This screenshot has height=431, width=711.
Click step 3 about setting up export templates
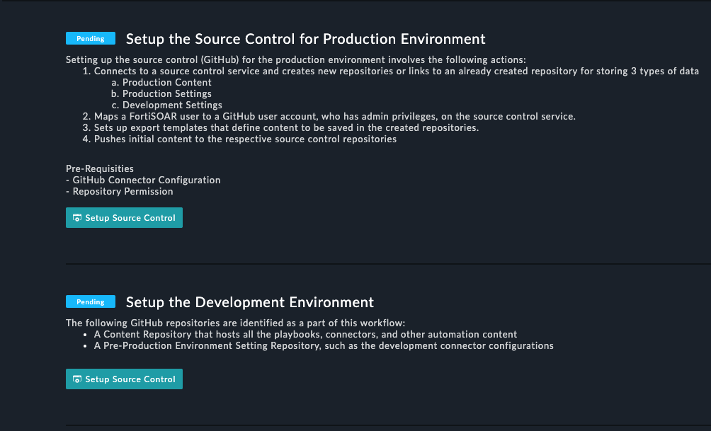(x=286, y=127)
